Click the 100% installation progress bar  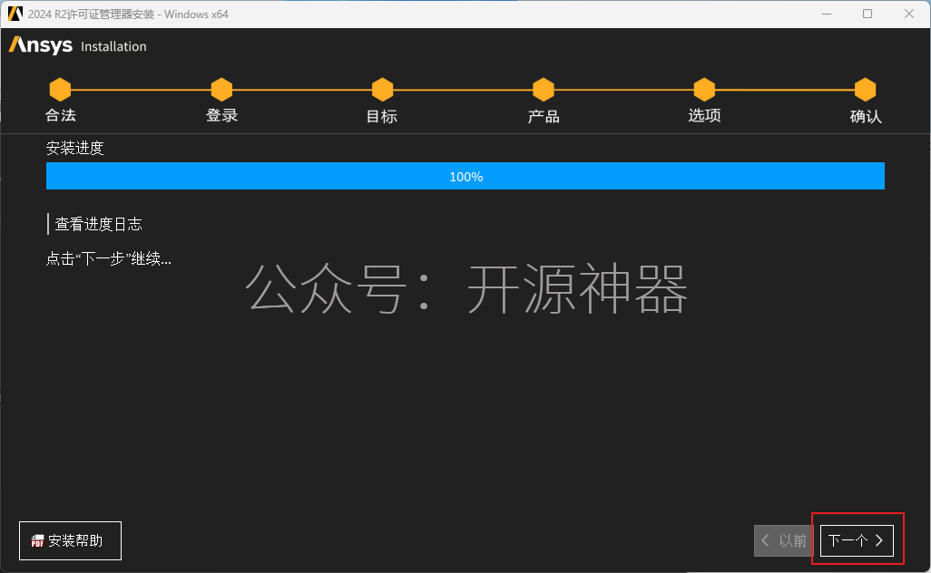tap(465, 176)
